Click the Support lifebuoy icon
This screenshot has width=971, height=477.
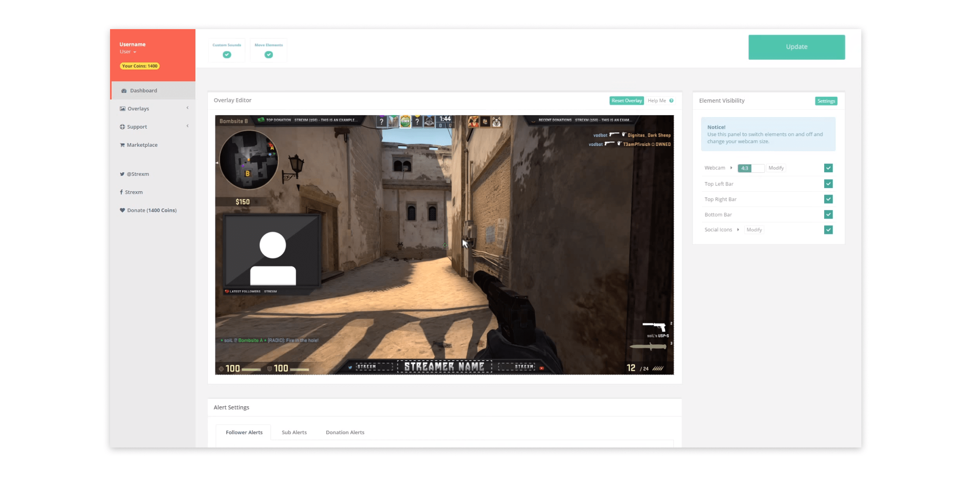[x=122, y=127]
